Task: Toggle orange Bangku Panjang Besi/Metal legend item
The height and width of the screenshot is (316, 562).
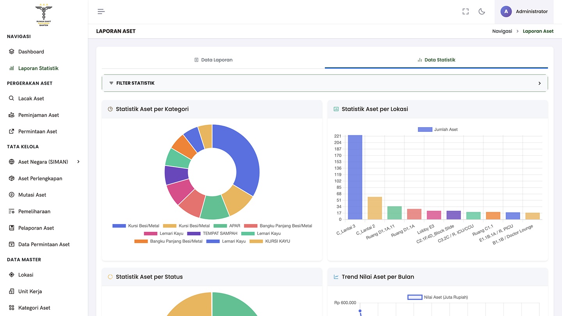Action: click(x=169, y=241)
